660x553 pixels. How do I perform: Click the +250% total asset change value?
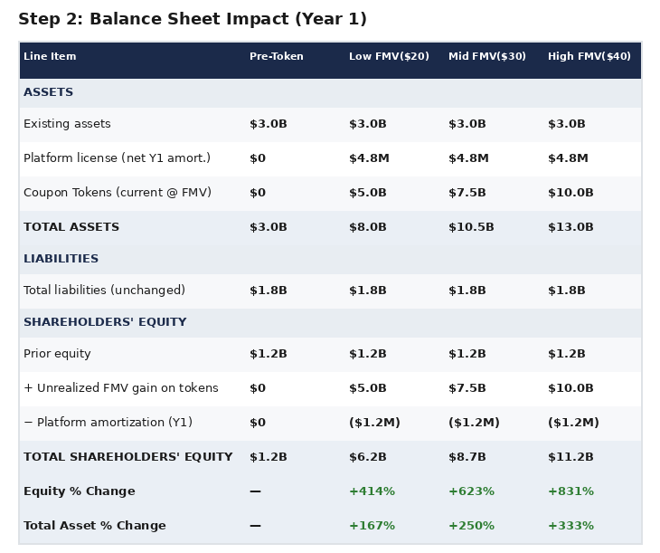[471, 526]
